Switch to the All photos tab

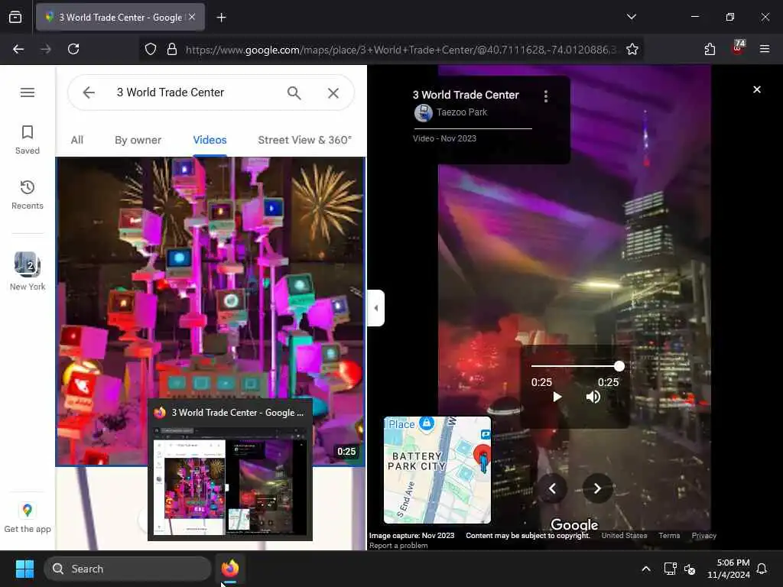tap(77, 141)
